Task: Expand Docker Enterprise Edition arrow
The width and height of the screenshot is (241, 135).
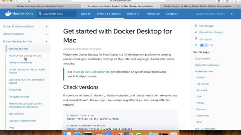Action: coord(46,27)
